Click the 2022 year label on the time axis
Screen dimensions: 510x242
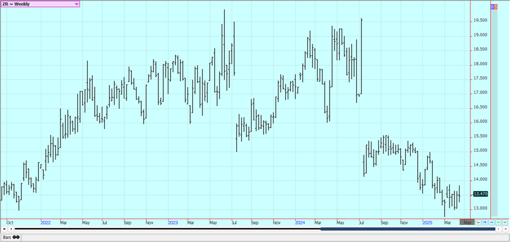(46, 223)
